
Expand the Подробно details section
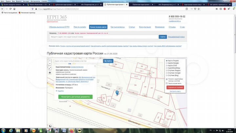61,91
